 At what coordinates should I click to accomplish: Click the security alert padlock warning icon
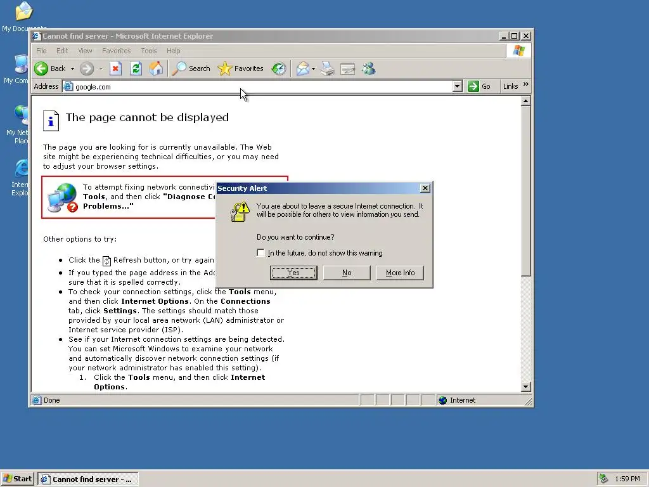click(x=240, y=212)
